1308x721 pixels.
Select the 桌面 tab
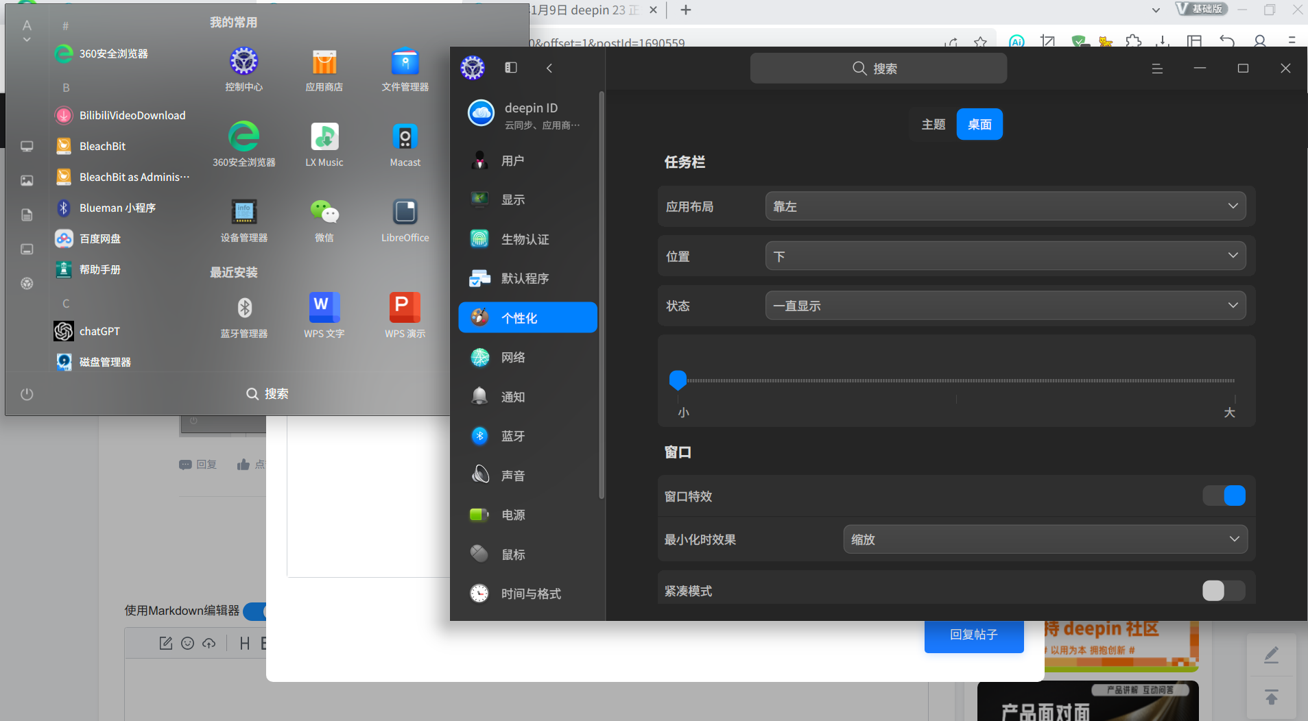[x=979, y=124]
